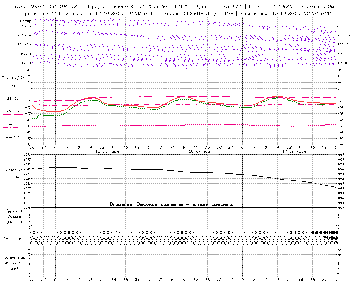
Task: Click the dotted line sample under legend 500 гПа
Action: click(x=12, y=140)
